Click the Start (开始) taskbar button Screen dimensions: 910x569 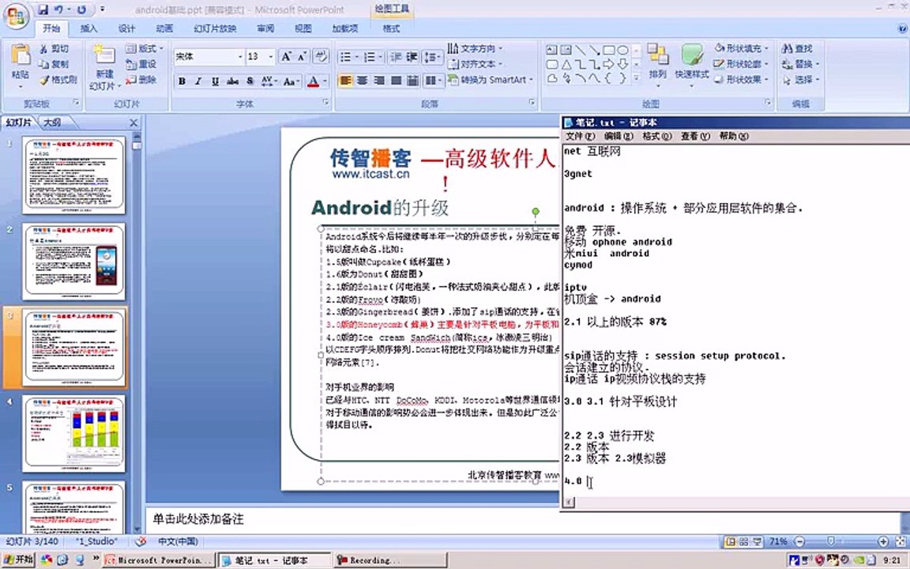click(x=19, y=560)
